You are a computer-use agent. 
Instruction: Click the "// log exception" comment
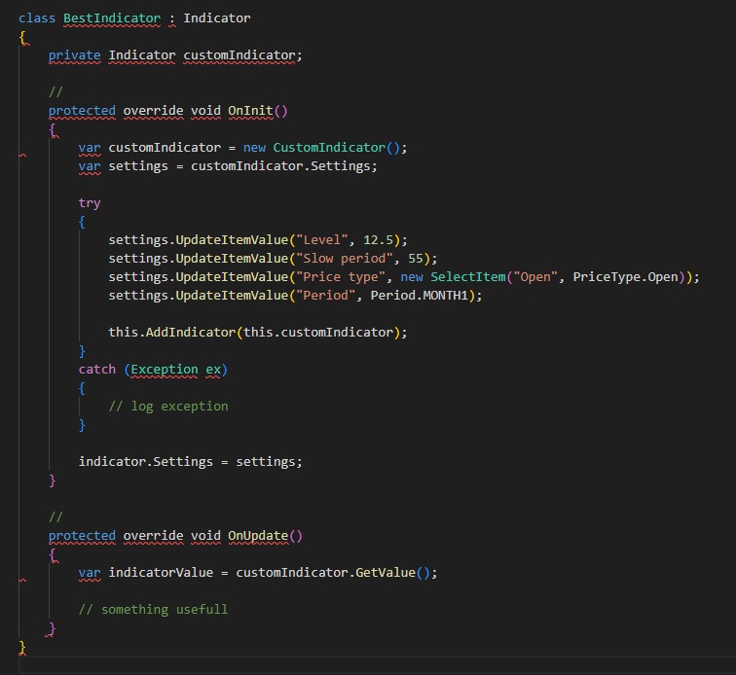[168, 406]
